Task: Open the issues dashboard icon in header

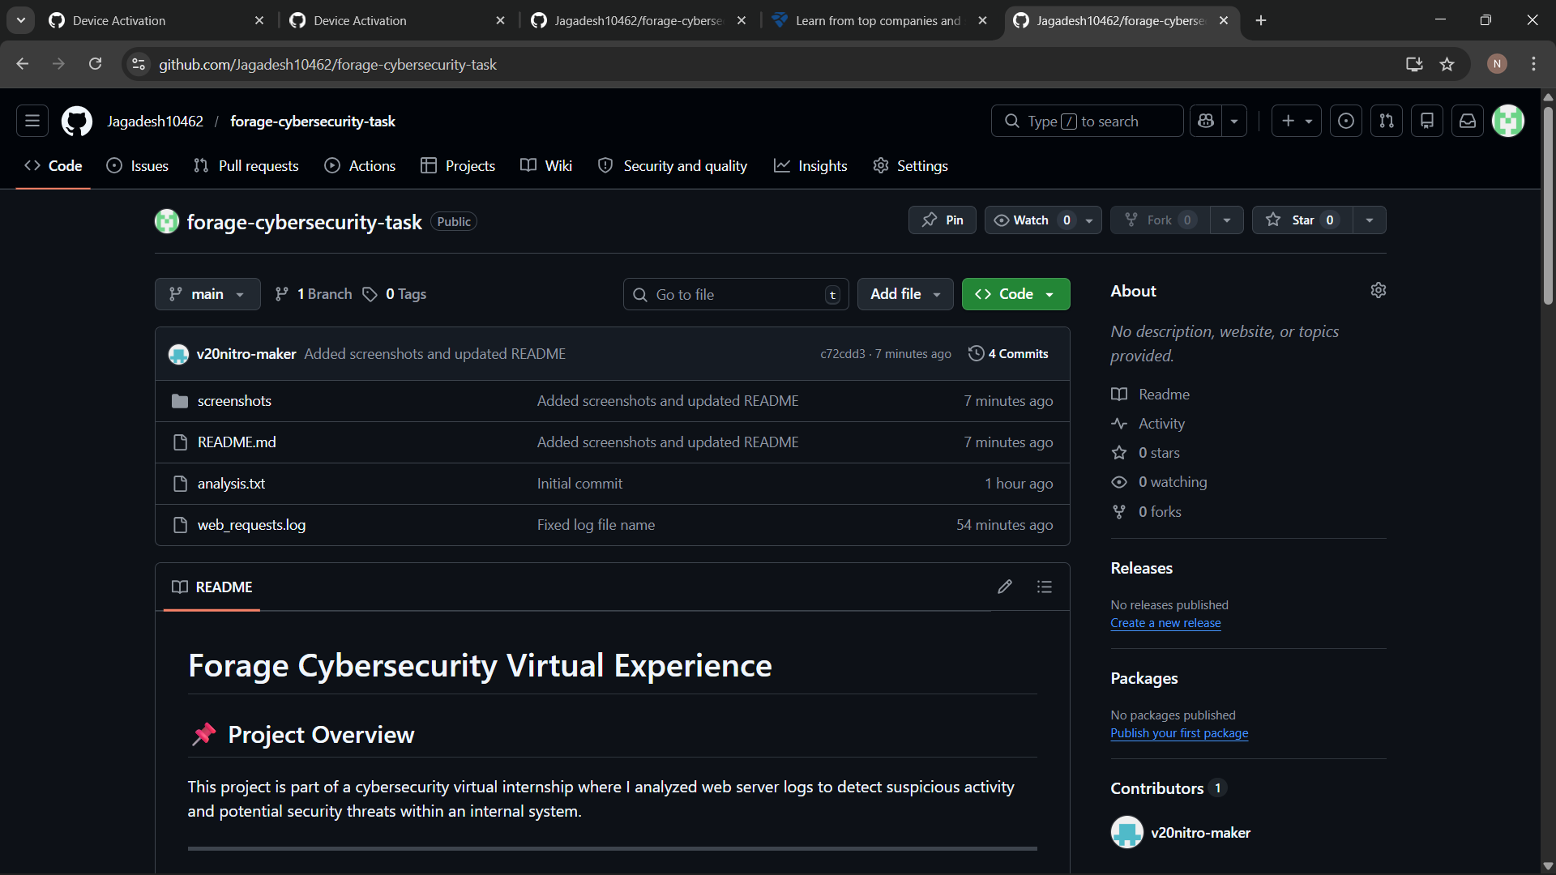Action: [1346, 120]
